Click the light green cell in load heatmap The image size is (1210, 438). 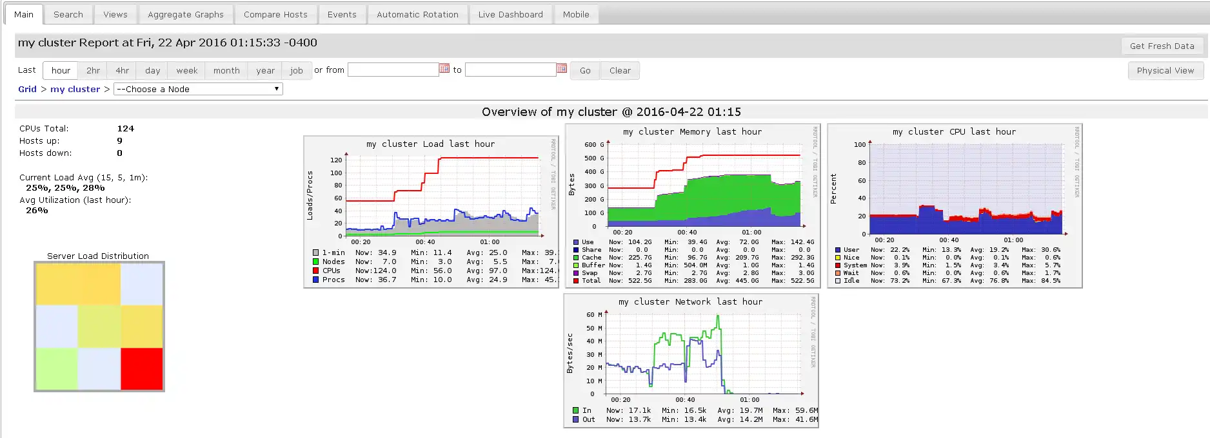click(57, 369)
